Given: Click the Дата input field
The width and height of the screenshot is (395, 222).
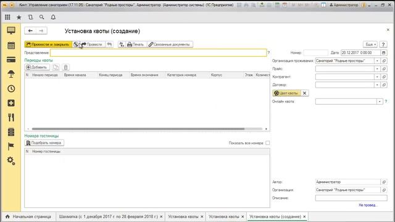Looking at the screenshot, I should [360, 52].
